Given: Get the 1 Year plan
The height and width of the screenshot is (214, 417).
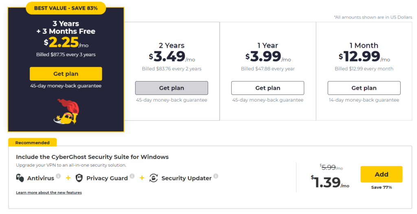Looking at the screenshot, I should click(x=268, y=88).
